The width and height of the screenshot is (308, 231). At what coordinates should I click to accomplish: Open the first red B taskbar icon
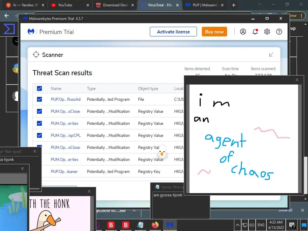(x=111, y=225)
